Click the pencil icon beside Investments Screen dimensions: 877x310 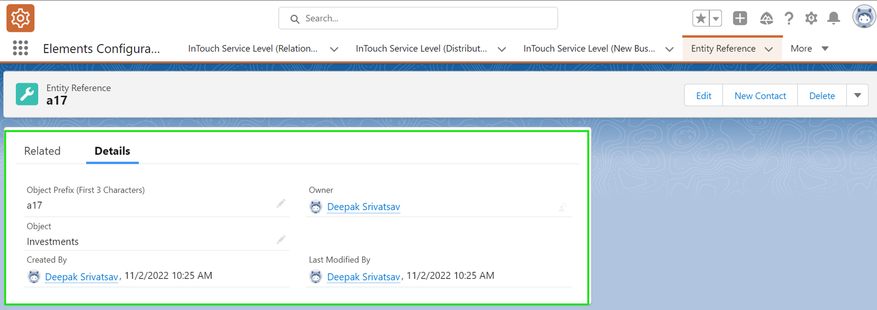(281, 240)
